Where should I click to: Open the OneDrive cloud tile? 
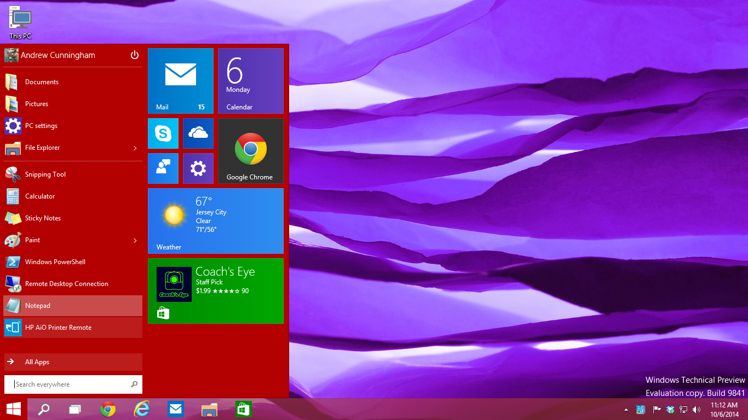point(198,133)
